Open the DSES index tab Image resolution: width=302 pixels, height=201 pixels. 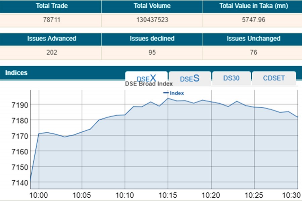point(190,78)
